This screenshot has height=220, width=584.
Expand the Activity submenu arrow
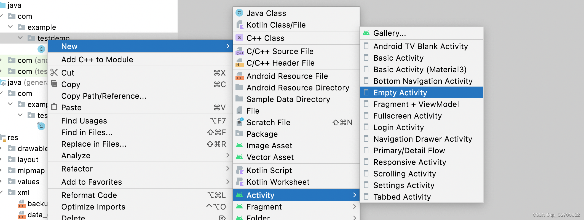coord(355,195)
